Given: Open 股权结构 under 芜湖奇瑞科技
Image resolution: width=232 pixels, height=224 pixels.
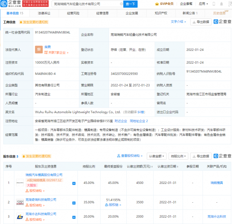Looking at the screenshot, I should pyautogui.click(x=35, y=205).
